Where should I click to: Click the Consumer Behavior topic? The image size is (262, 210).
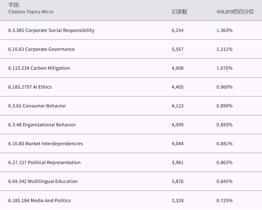pyautogui.click(x=37, y=106)
